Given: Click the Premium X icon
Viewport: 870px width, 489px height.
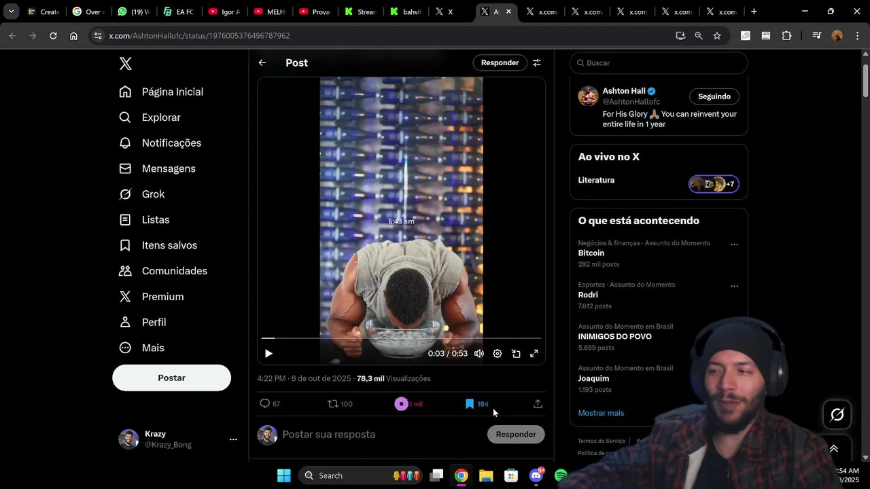Looking at the screenshot, I should click(x=125, y=297).
